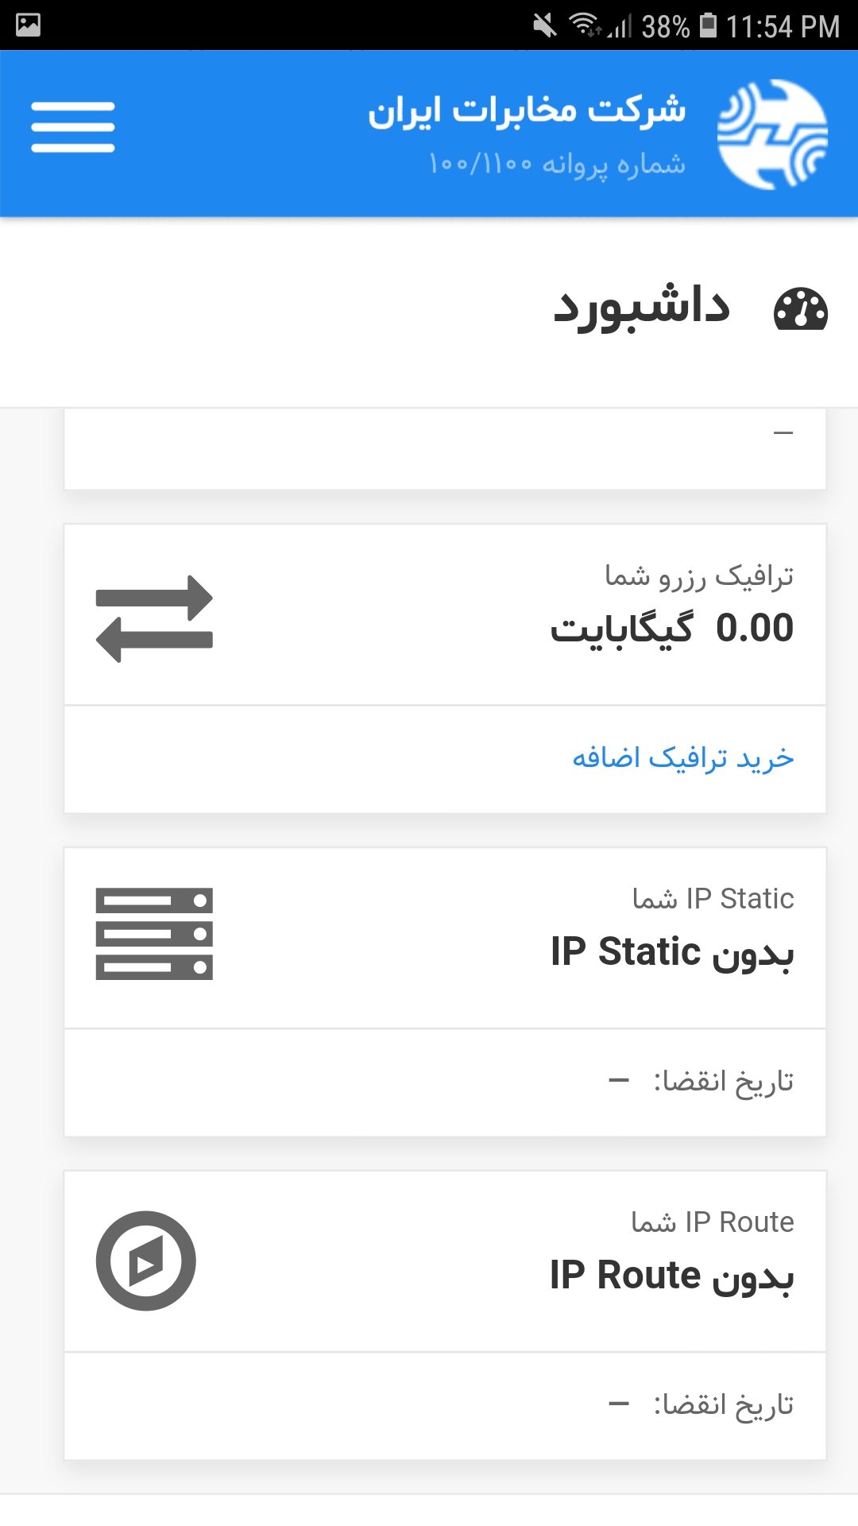Tap the IP Static تاریخ انقضا row
The width and height of the screenshot is (858, 1526).
click(x=445, y=1083)
